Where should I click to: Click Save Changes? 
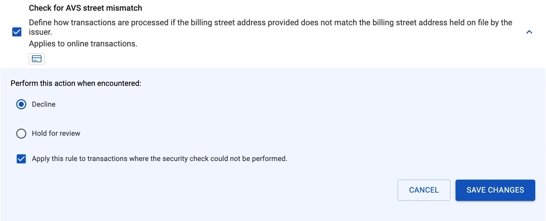pyautogui.click(x=495, y=190)
